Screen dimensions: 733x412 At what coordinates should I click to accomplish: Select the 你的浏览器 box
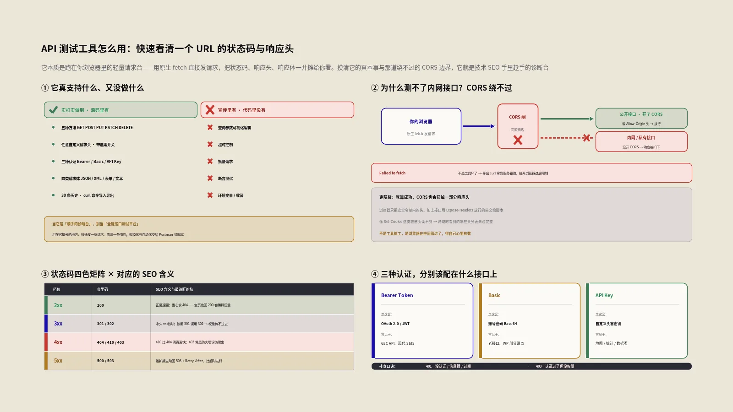tap(421, 126)
